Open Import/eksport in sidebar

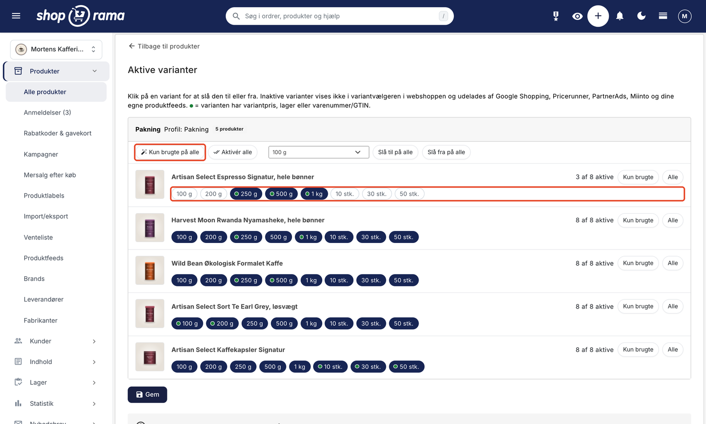[x=46, y=216]
